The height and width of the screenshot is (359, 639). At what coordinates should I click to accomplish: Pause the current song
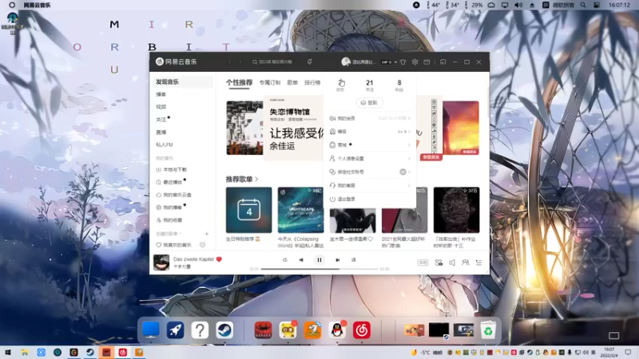[x=319, y=260]
